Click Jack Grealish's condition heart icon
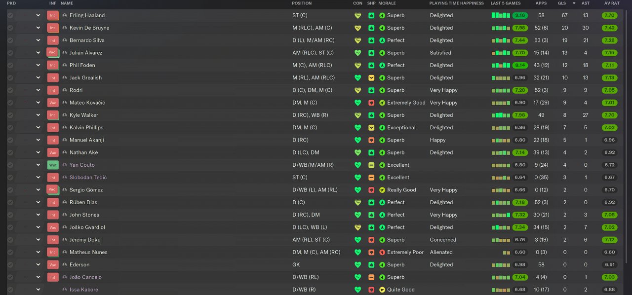This screenshot has width=632, height=295. click(x=358, y=77)
